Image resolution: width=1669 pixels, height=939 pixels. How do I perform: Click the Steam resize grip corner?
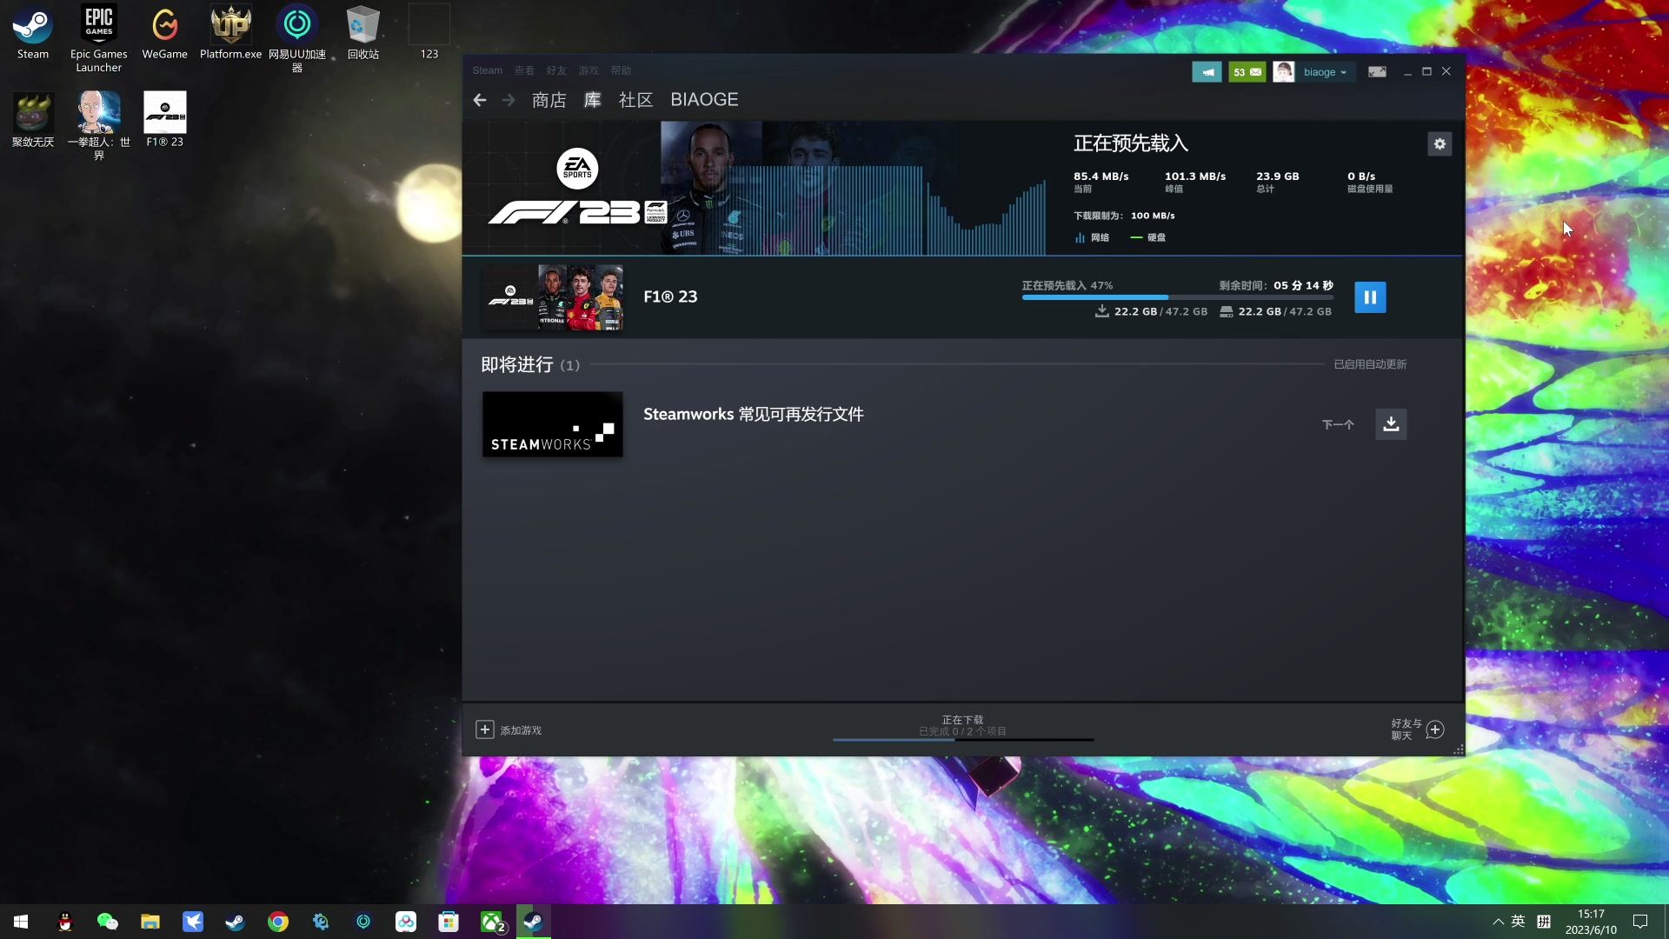1459,749
